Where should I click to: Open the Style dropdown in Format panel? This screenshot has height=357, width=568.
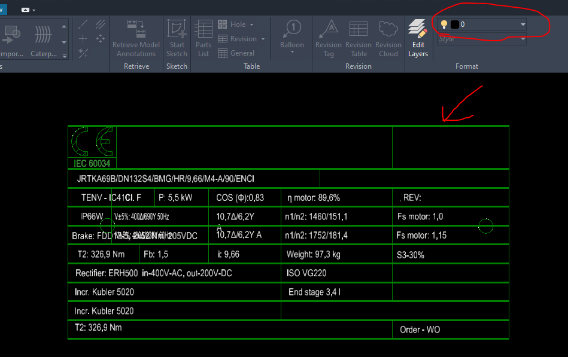pyautogui.click(x=524, y=38)
